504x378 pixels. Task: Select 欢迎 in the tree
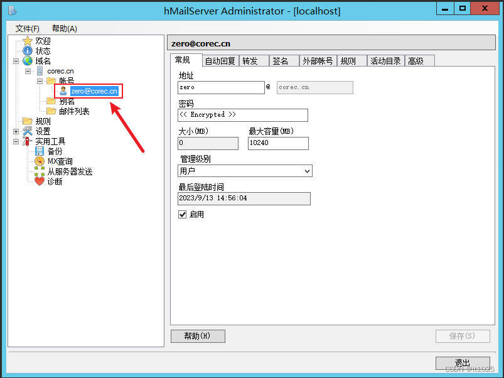point(43,41)
